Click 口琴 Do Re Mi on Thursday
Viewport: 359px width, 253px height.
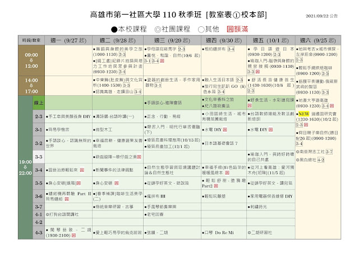(x=218, y=233)
